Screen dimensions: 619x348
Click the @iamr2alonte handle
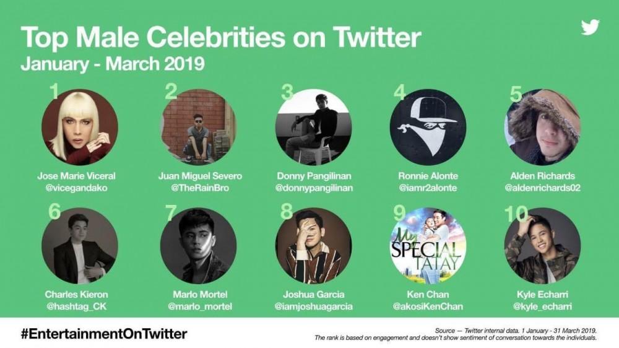tap(428, 188)
